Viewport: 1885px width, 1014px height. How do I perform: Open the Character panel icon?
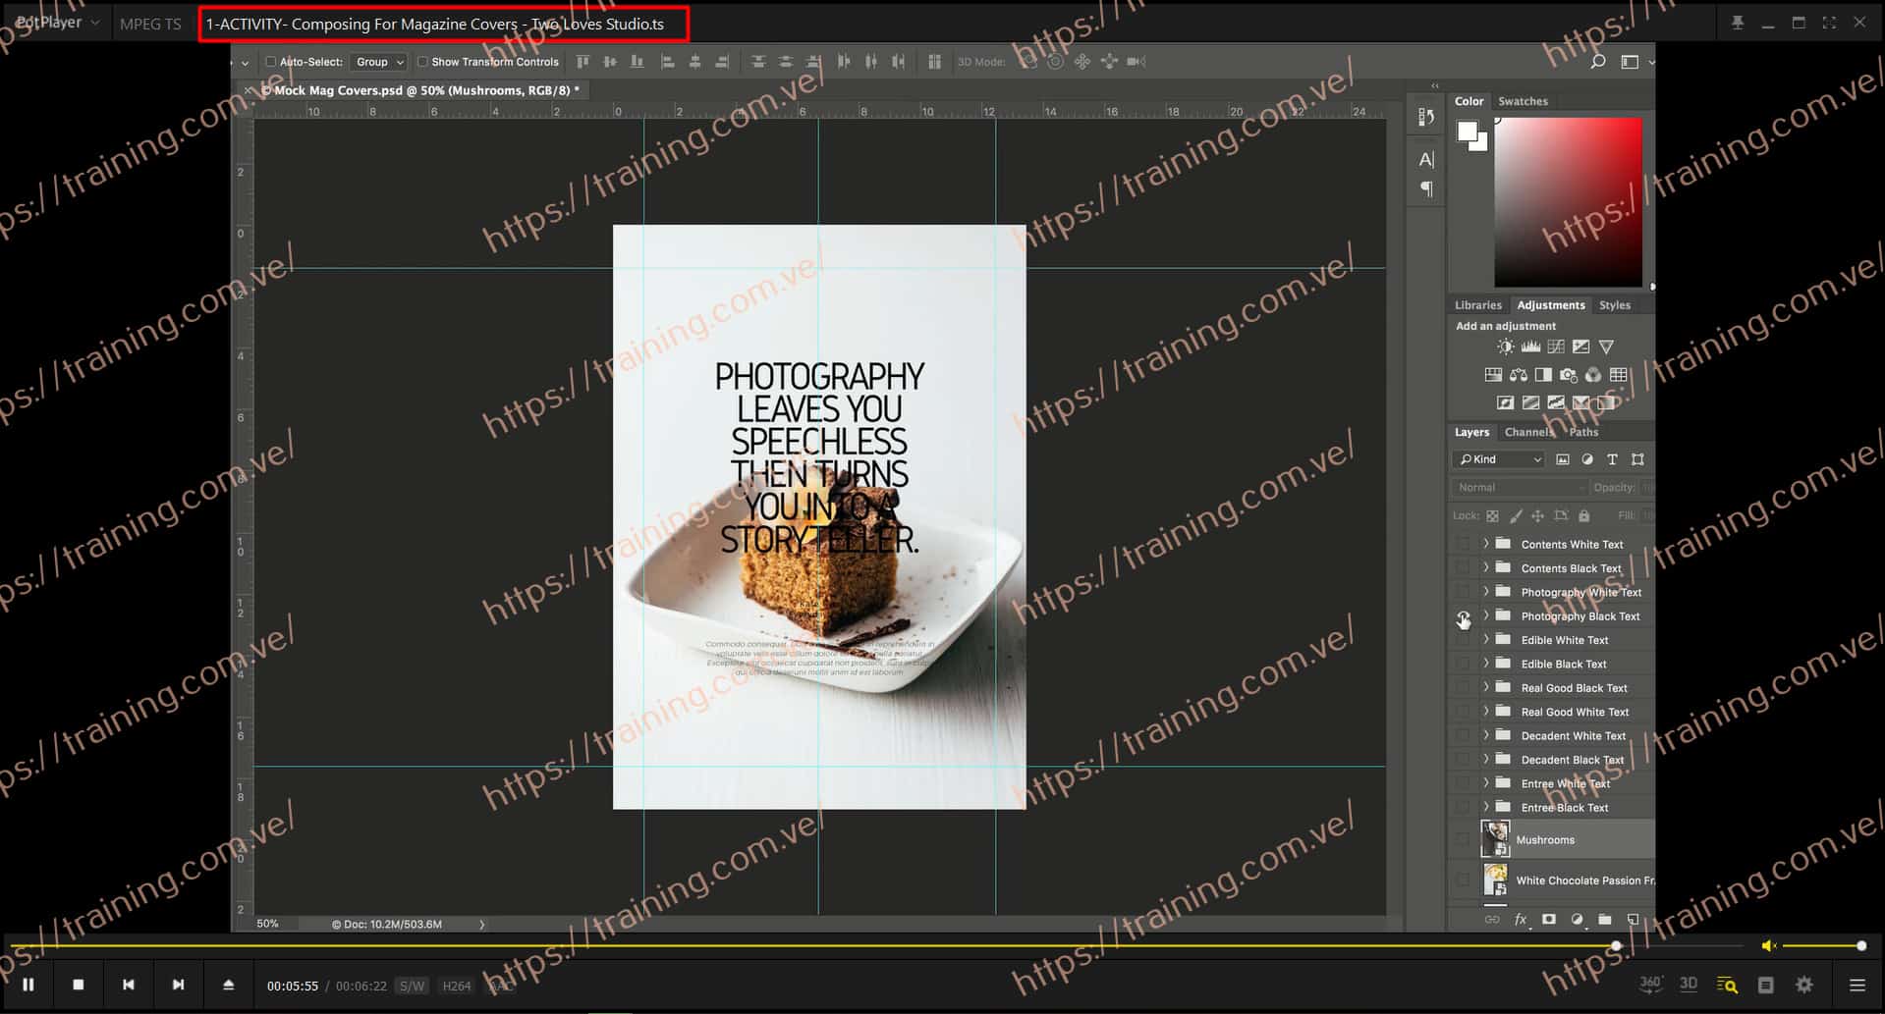click(1426, 159)
